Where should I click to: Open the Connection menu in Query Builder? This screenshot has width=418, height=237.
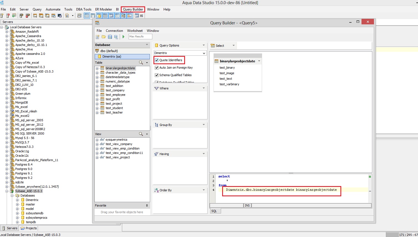114,31
